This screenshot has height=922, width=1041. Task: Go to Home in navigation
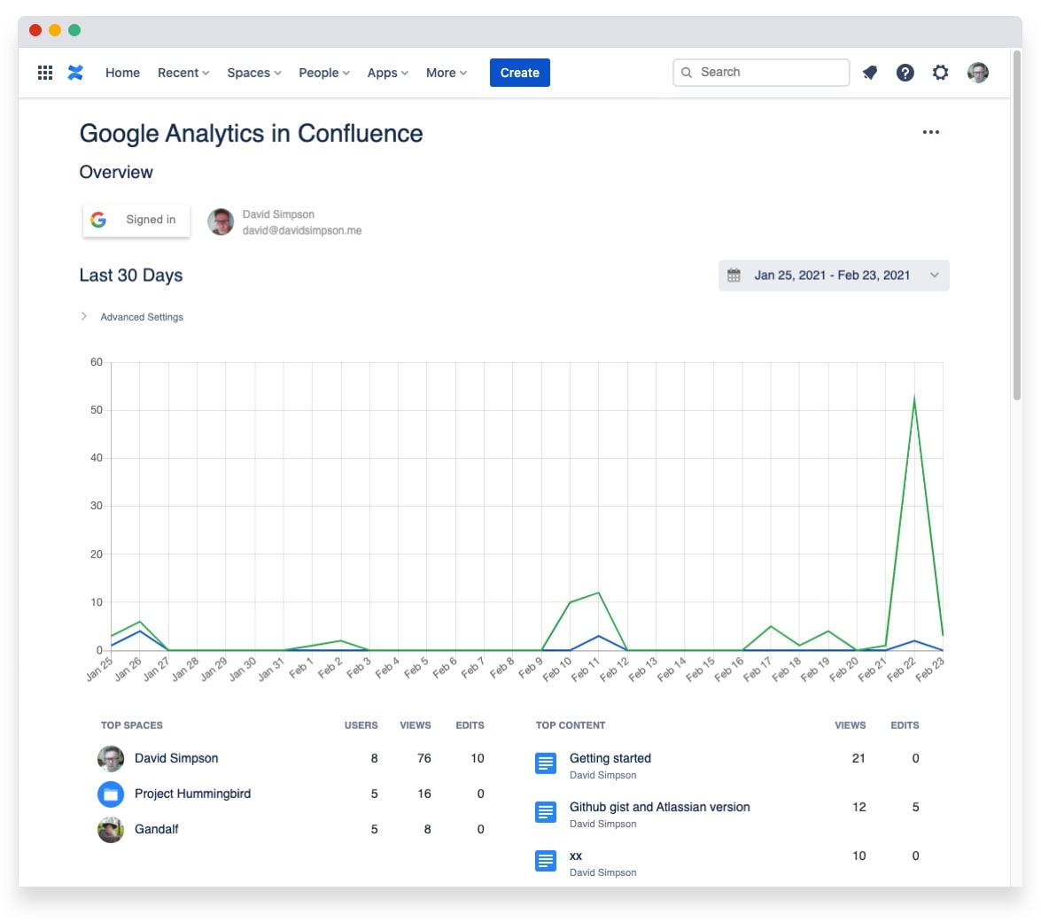[123, 73]
